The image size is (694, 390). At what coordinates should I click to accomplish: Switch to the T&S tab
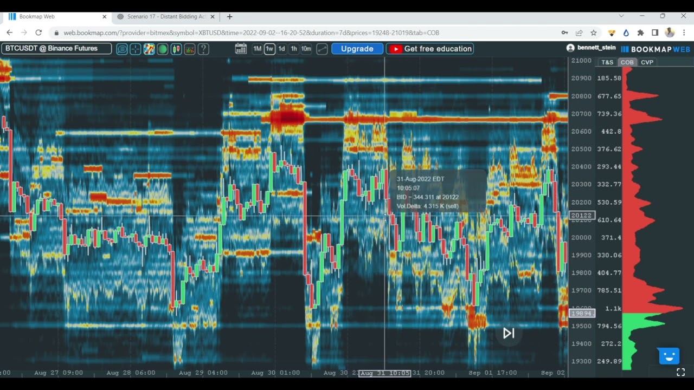click(x=607, y=62)
